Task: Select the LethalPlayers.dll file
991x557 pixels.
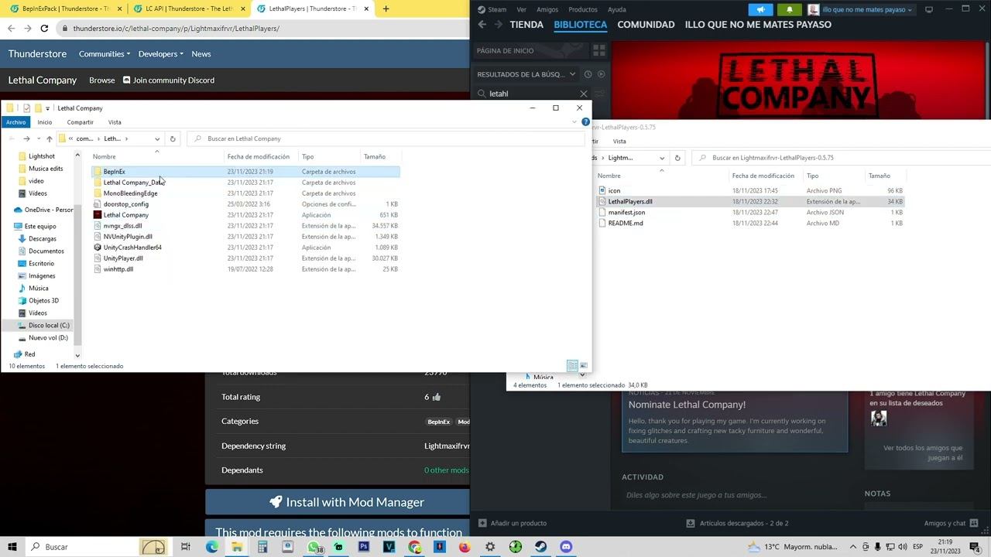Action: pyautogui.click(x=630, y=201)
